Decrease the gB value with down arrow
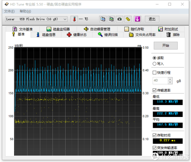Screen dimensions: 191x162 click(170, 82)
